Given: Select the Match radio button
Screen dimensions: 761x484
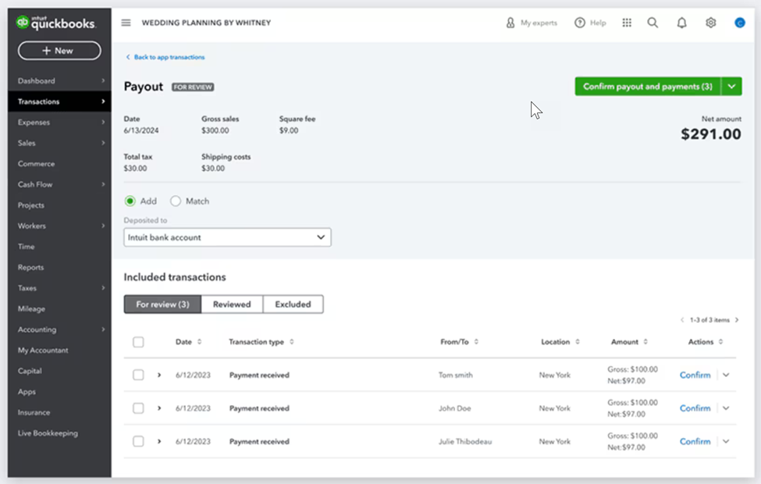Looking at the screenshot, I should (x=176, y=201).
